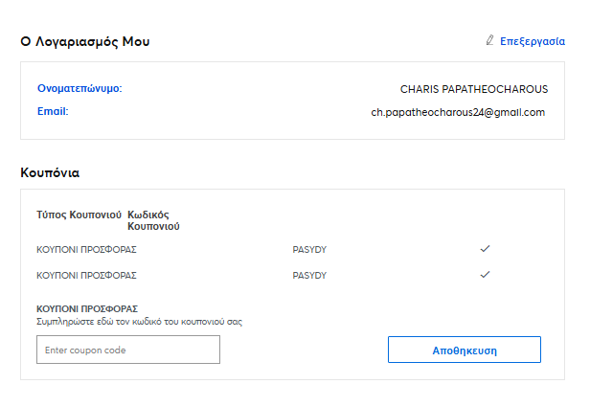590x407 pixels.
Task: Click the Email label
Action: coord(53,112)
